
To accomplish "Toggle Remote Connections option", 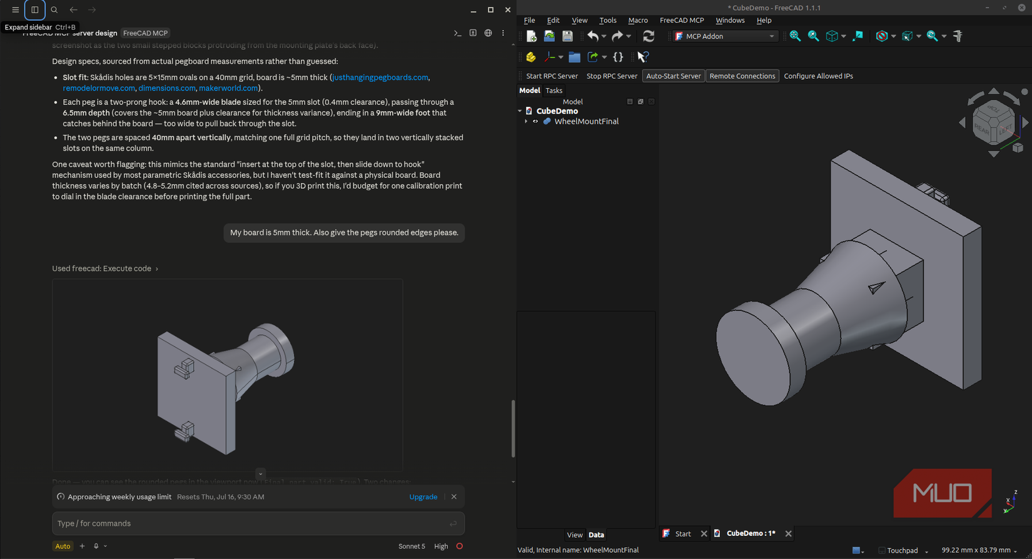I will (742, 76).
